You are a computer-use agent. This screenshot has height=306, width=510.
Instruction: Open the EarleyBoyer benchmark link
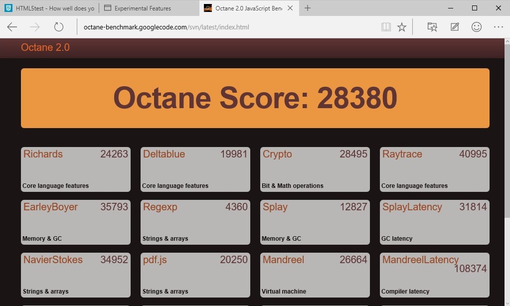tap(50, 207)
